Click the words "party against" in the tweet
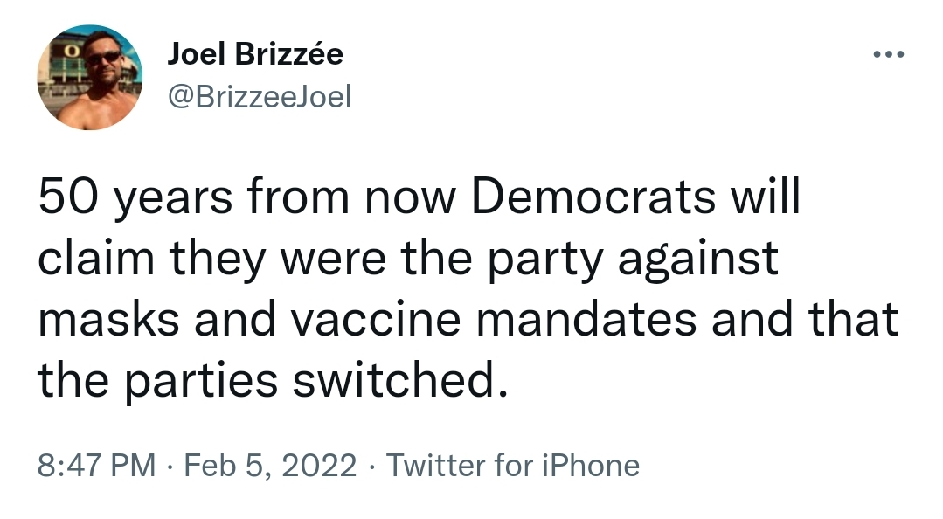The width and height of the screenshot is (943, 519). point(632,259)
